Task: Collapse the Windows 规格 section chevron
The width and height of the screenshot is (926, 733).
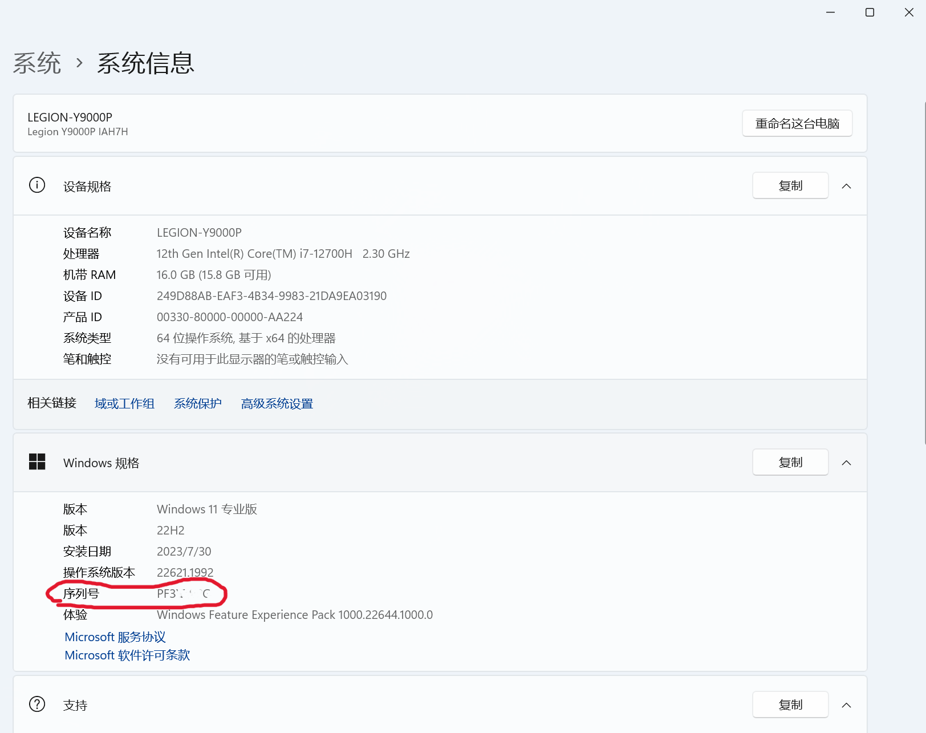Action: click(847, 463)
